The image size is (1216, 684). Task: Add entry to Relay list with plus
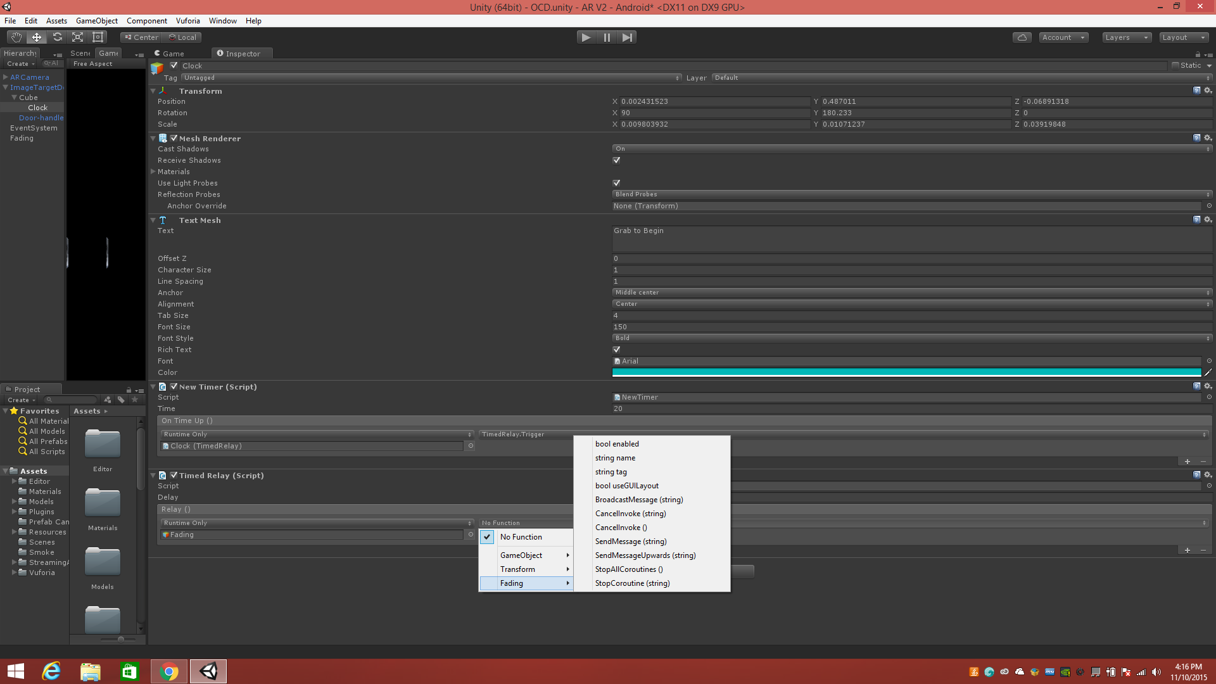click(x=1187, y=550)
